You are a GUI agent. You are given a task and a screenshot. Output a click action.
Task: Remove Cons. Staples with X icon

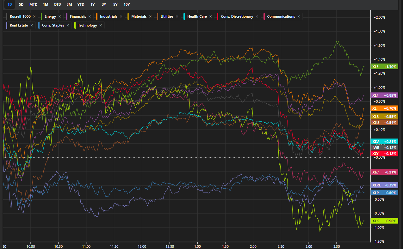coord(67,25)
